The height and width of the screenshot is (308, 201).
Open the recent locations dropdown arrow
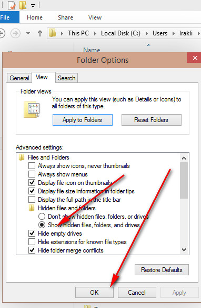(x=28, y=33)
